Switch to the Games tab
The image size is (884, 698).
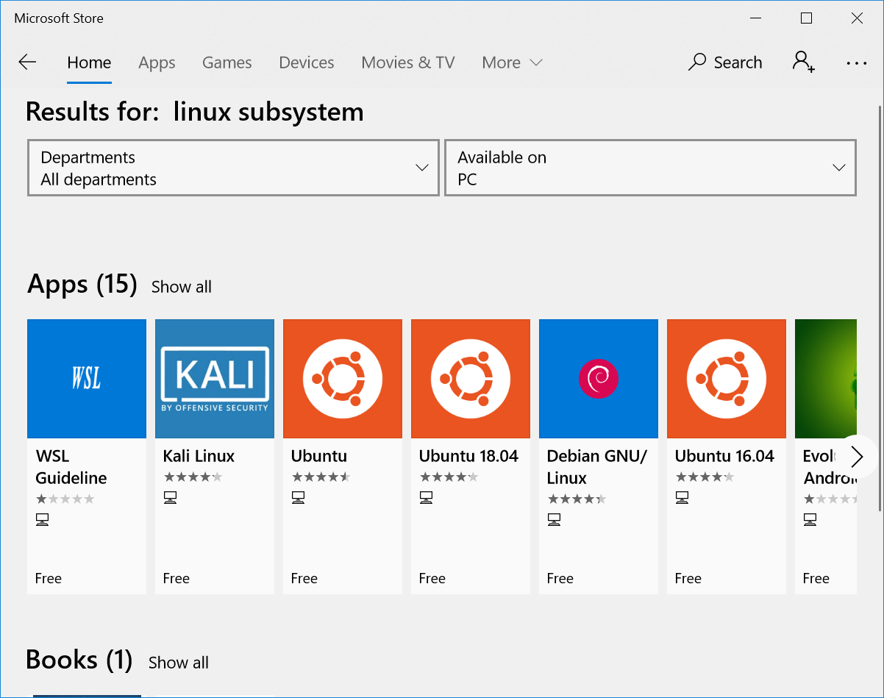click(x=227, y=63)
